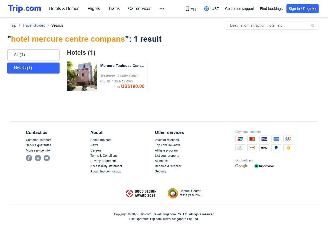Open Investor relations link
The width and height of the screenshot is (328, 241).
167,140
